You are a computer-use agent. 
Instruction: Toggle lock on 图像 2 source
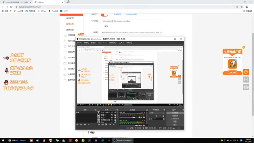pos(115,115)
